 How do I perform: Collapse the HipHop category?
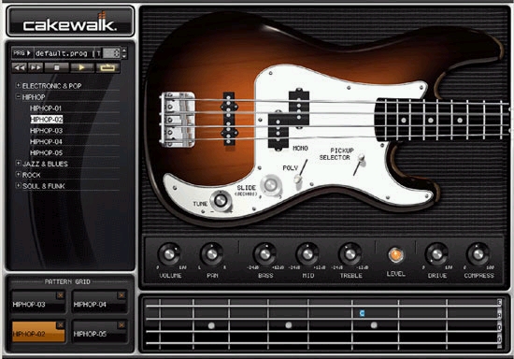19,96
